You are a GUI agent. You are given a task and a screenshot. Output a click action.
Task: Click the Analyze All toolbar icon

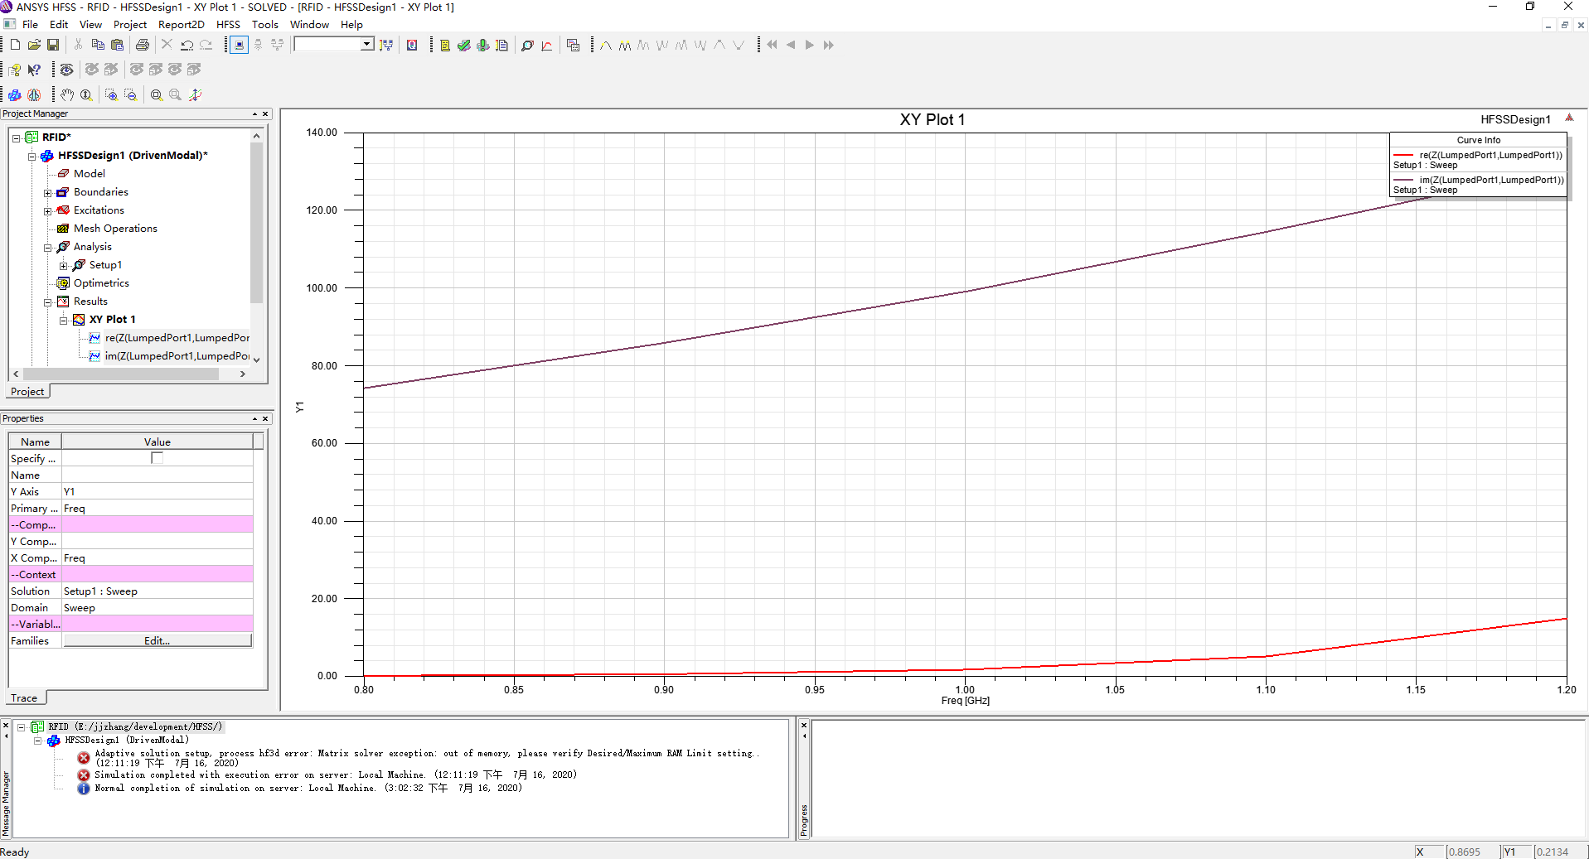(483, 45)
